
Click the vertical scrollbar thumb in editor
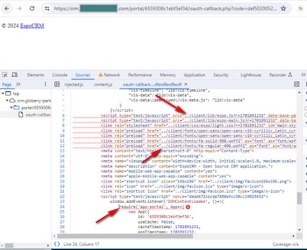coord(299,198)
